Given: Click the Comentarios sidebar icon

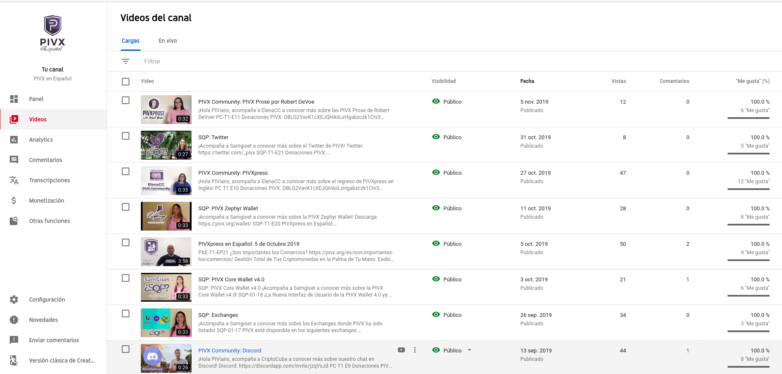Looking at the screenshot, I should (14, 160).
